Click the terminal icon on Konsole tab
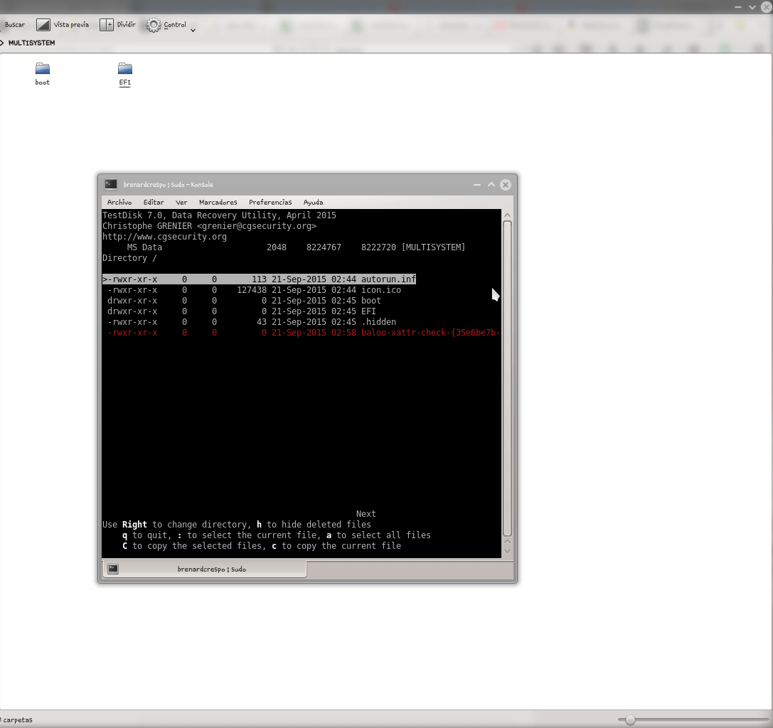The height and width of the screenshot is (728, 773). [113, 569]
